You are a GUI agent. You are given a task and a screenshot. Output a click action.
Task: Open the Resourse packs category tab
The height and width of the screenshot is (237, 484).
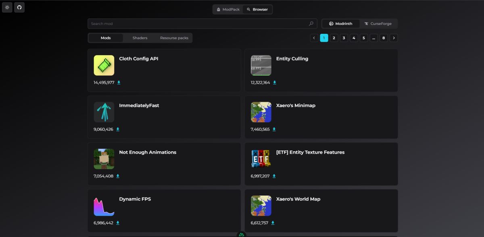174,38
